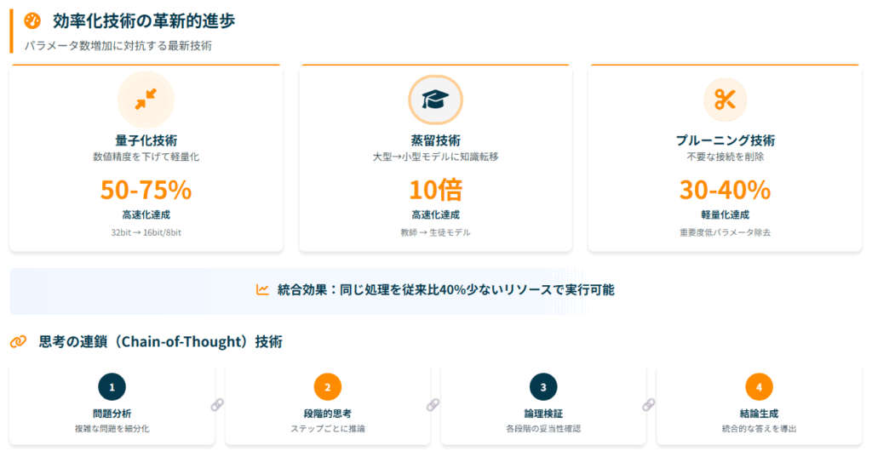
Task: Select the heading 効率化技術の革新的進歩
Action: [x=144, y=21]
